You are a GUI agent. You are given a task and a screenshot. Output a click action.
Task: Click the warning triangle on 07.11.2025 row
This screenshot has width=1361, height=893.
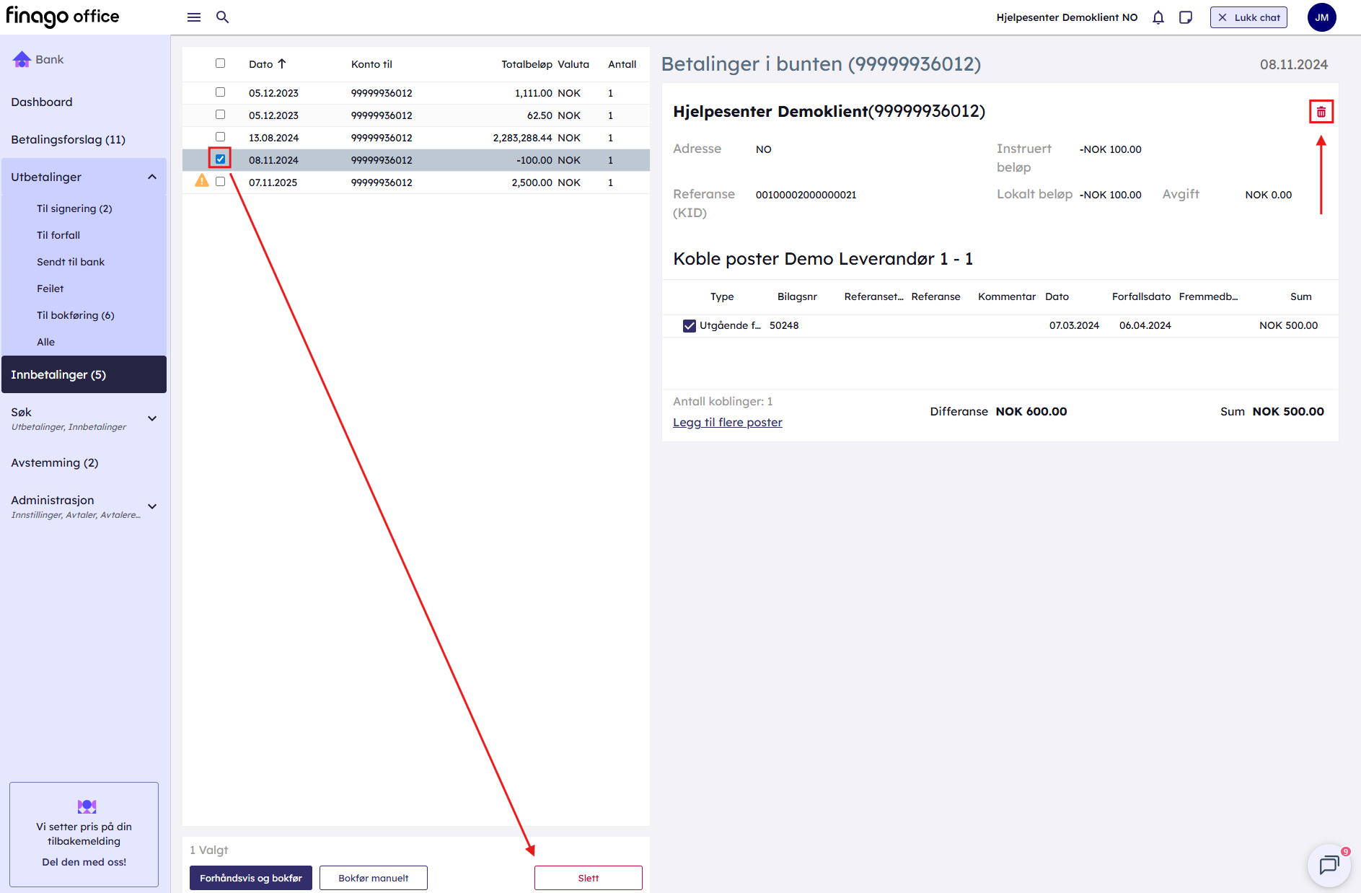202,182
